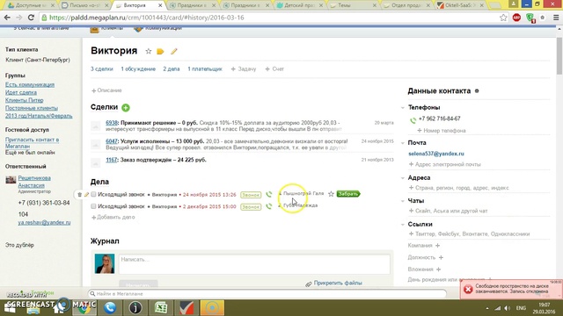Open the blue phone app in taskbar
Screen dimensions: 563x316
110,308
